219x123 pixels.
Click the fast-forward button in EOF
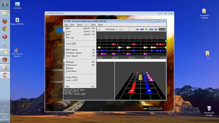pyautogui.click(x=151, y=29)
